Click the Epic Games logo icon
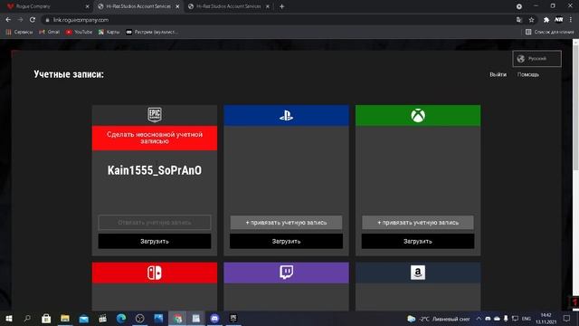The width and height of the screenshot is (579, 326). [155, 115]
